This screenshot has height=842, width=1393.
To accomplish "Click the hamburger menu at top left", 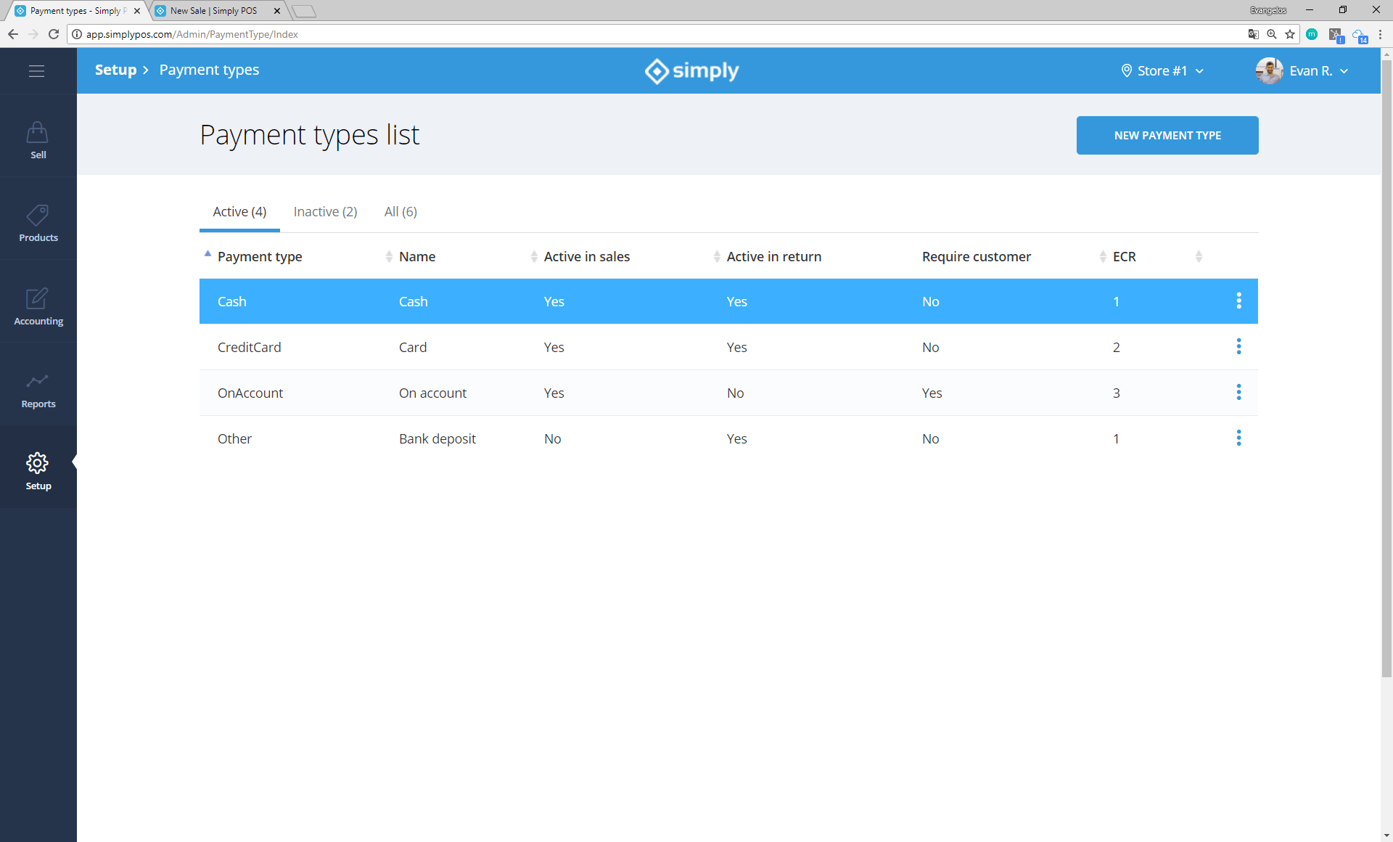I will tap(36, 70).
